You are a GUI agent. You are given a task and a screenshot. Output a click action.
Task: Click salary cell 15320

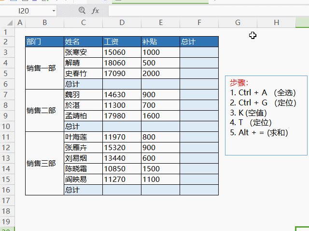point(122,148)
